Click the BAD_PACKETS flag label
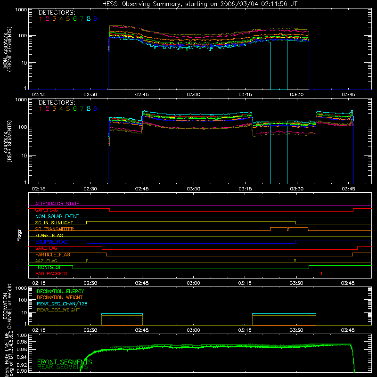The height and width of the screenshot is (377, 377). (51, 273)
